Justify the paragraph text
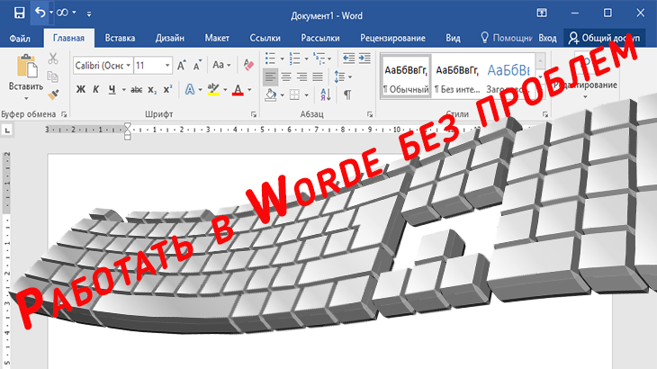 click(x=318, y=77)
